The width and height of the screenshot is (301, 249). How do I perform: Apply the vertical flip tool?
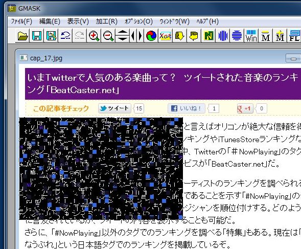[122, 36]
